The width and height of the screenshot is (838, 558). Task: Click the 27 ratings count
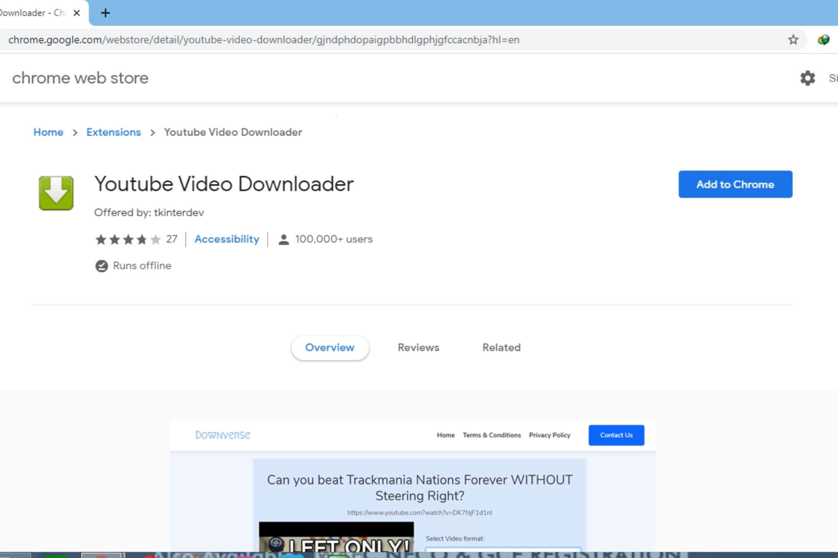coord(172,239)
